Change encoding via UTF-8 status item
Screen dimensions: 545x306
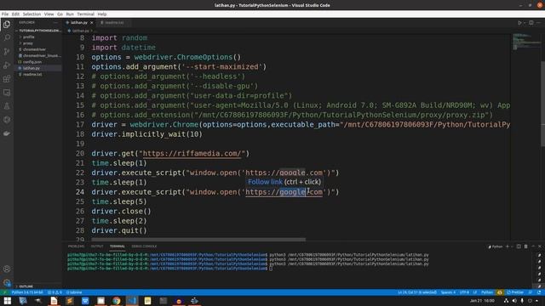[464, 292]
